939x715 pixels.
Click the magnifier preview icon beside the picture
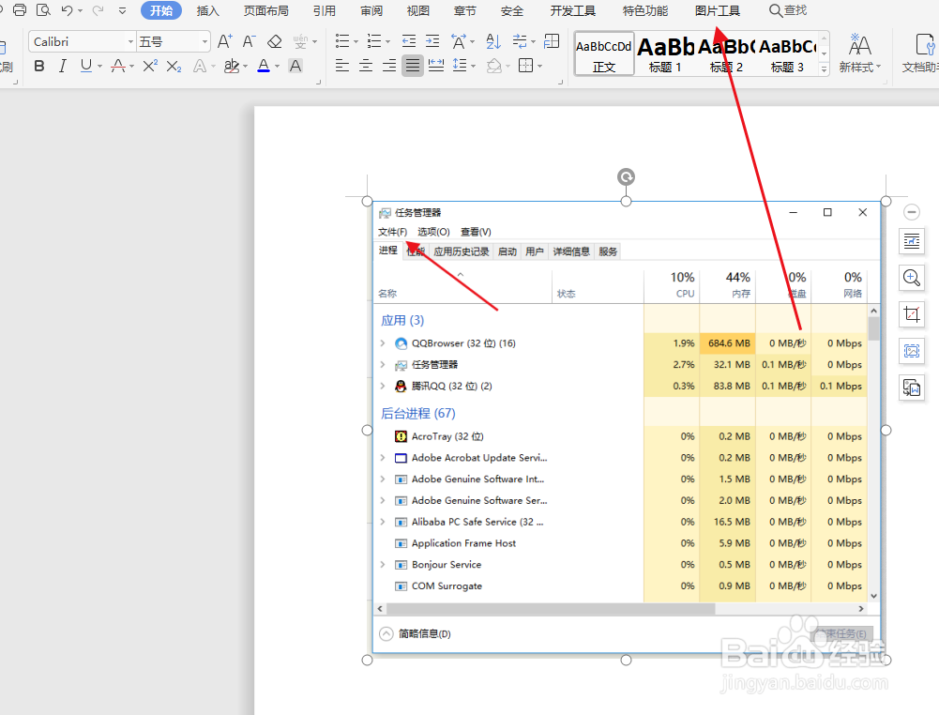coord(912,277)
